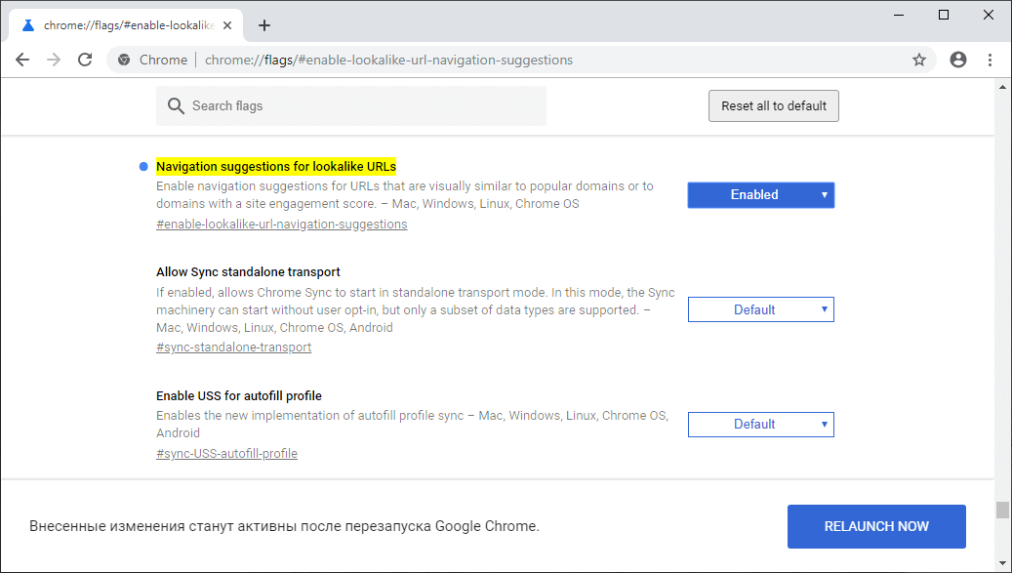The height and width of the screenshot is (573, 1012).
Task: Click the reload page icon
Action: 85,60
